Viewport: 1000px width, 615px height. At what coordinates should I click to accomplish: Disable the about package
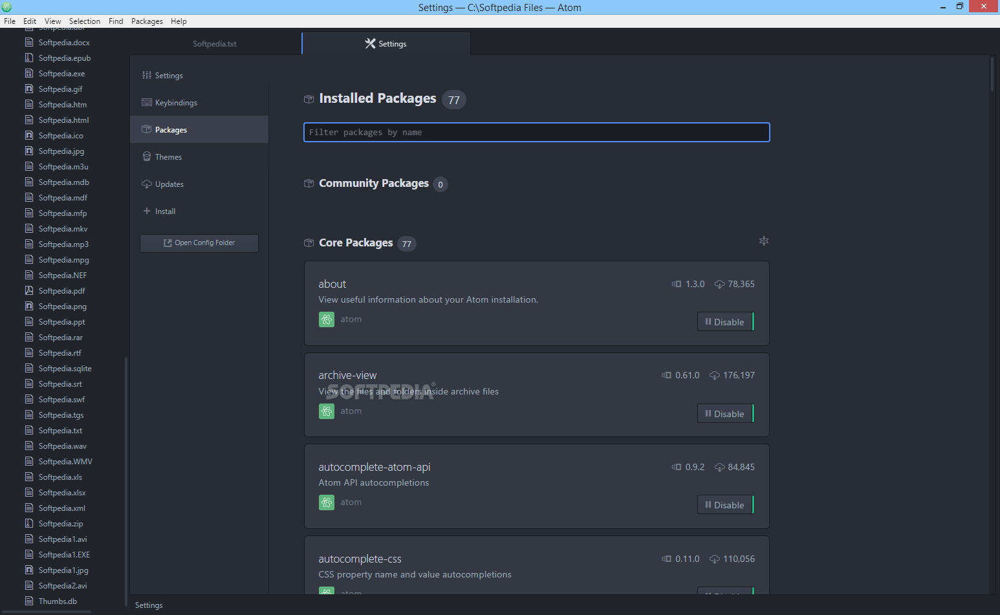click(x=726, y=322)
